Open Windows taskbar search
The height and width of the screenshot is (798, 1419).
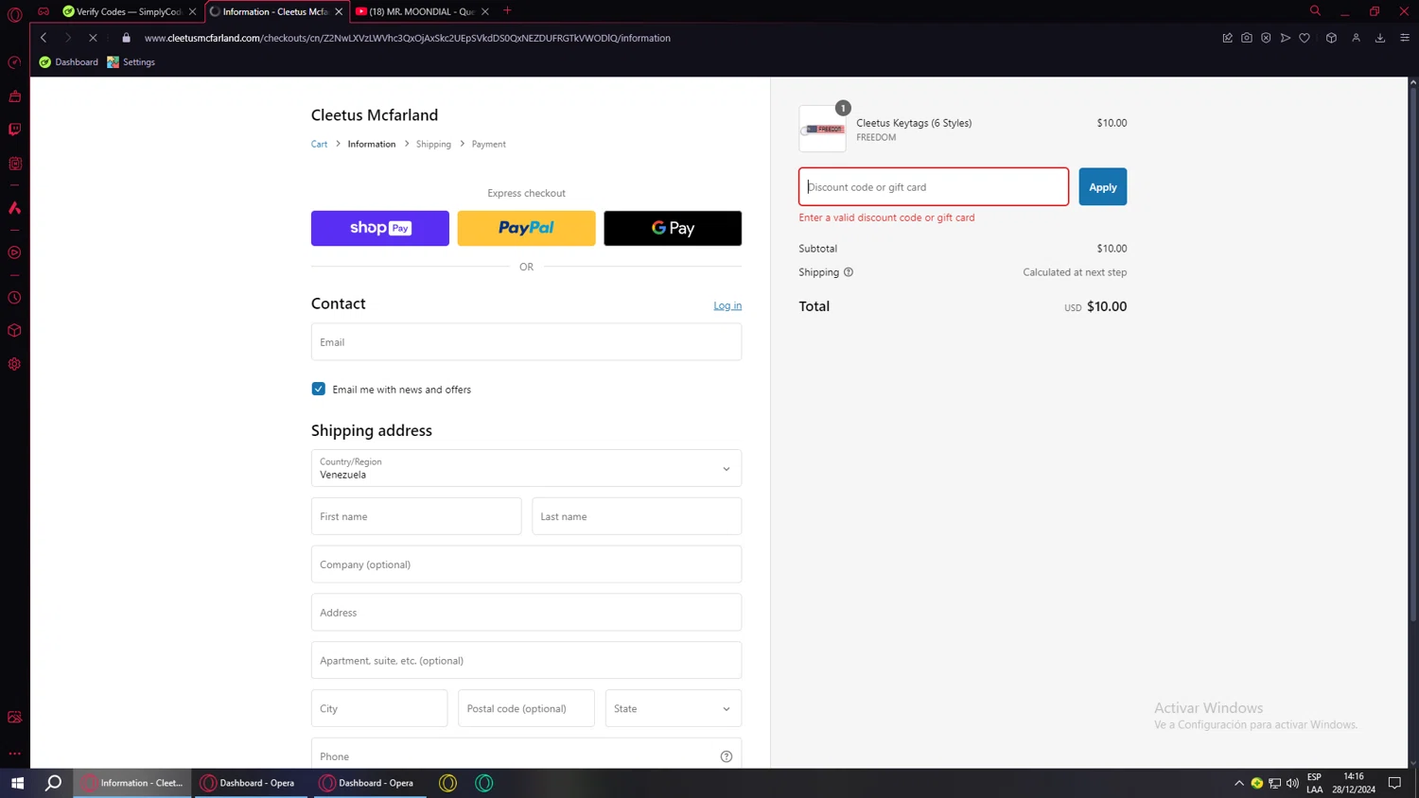[54, 783]
